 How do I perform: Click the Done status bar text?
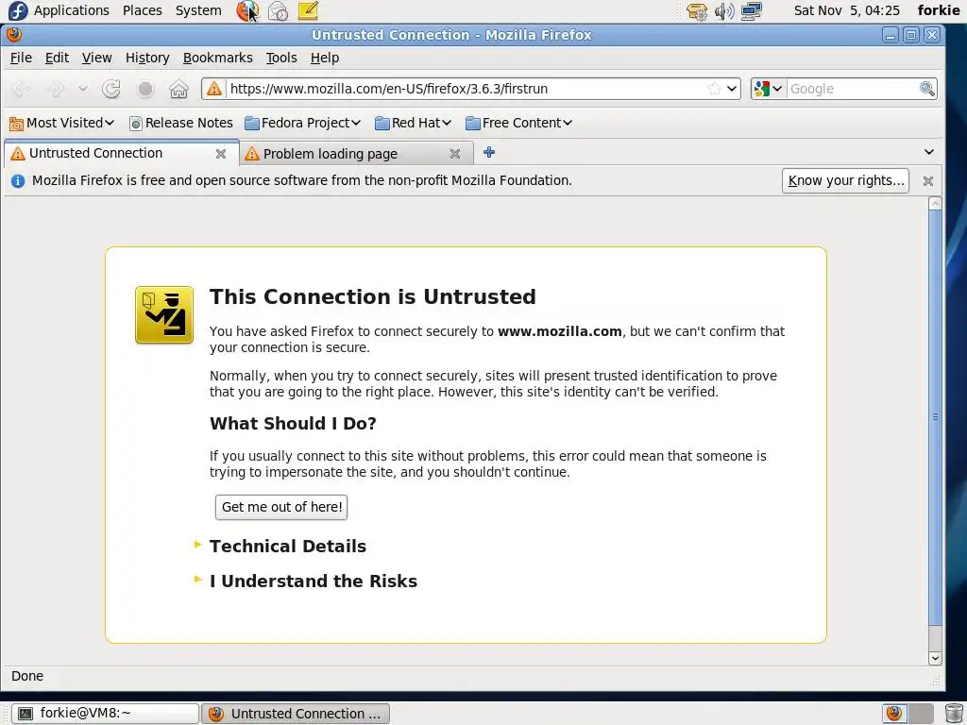[27, 676]
